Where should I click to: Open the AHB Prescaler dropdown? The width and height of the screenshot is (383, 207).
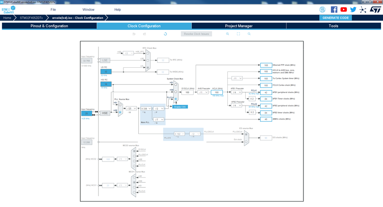coord(203,93)
